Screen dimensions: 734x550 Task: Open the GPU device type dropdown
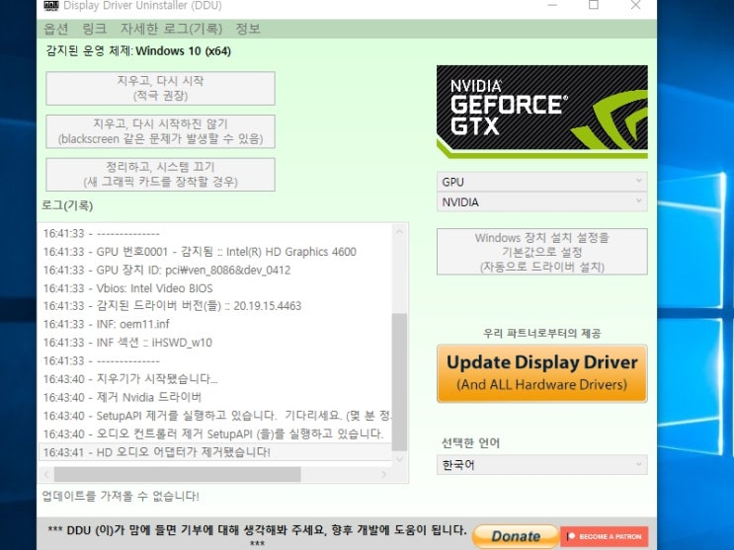(542, 182)
